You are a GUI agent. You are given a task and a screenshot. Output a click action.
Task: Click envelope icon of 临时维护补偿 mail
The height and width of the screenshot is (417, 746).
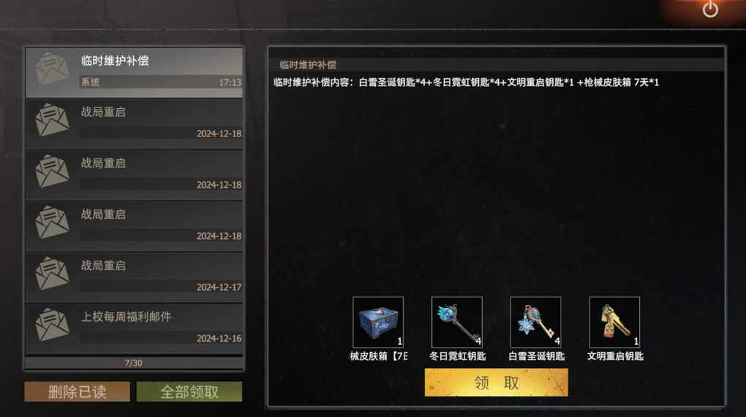click(52, 70)
